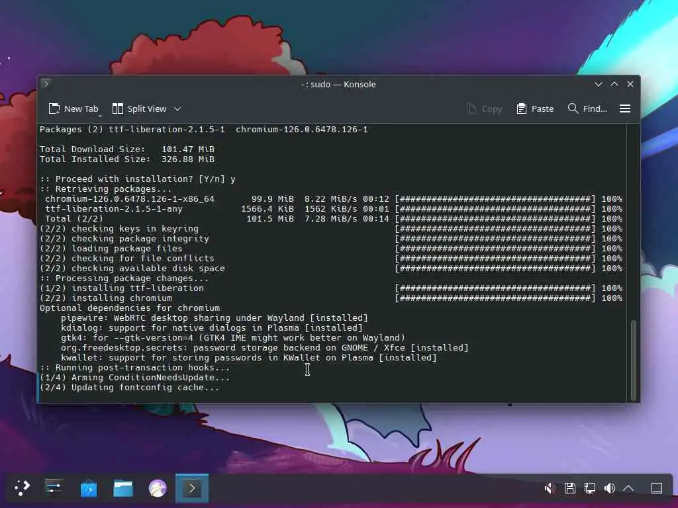Click the Show Desktop button in panel
The width and height of the screenshot is (678, 508).
coord(657,488)
